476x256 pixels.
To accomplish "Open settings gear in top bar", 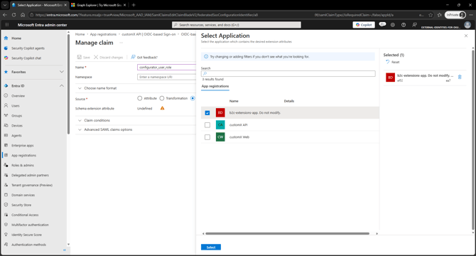I will tap(392, 25).
